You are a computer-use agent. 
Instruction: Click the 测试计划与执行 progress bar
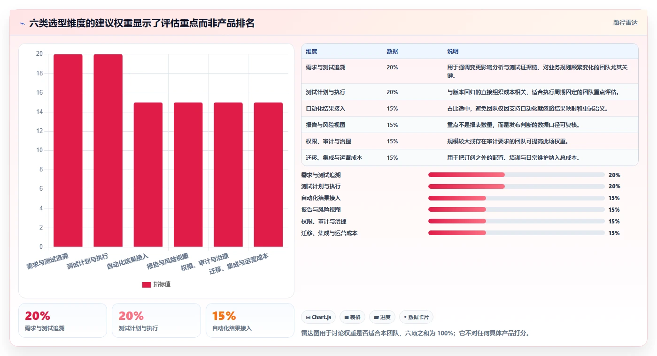tap(517, 186)
